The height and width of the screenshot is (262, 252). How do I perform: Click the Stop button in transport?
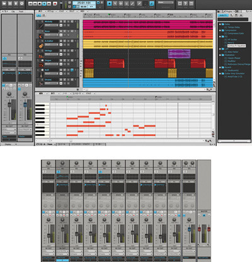pyautogui.click(x=40, y=4)
